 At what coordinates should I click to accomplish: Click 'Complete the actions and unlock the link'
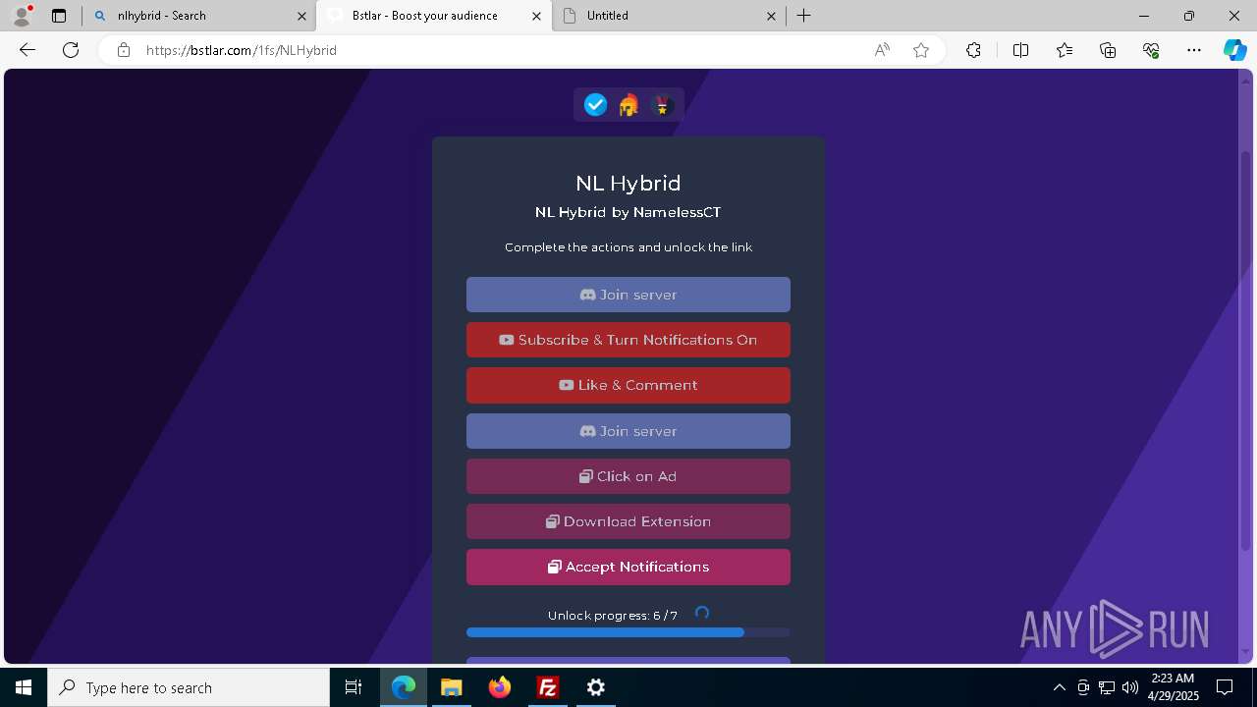click(628, 247)
